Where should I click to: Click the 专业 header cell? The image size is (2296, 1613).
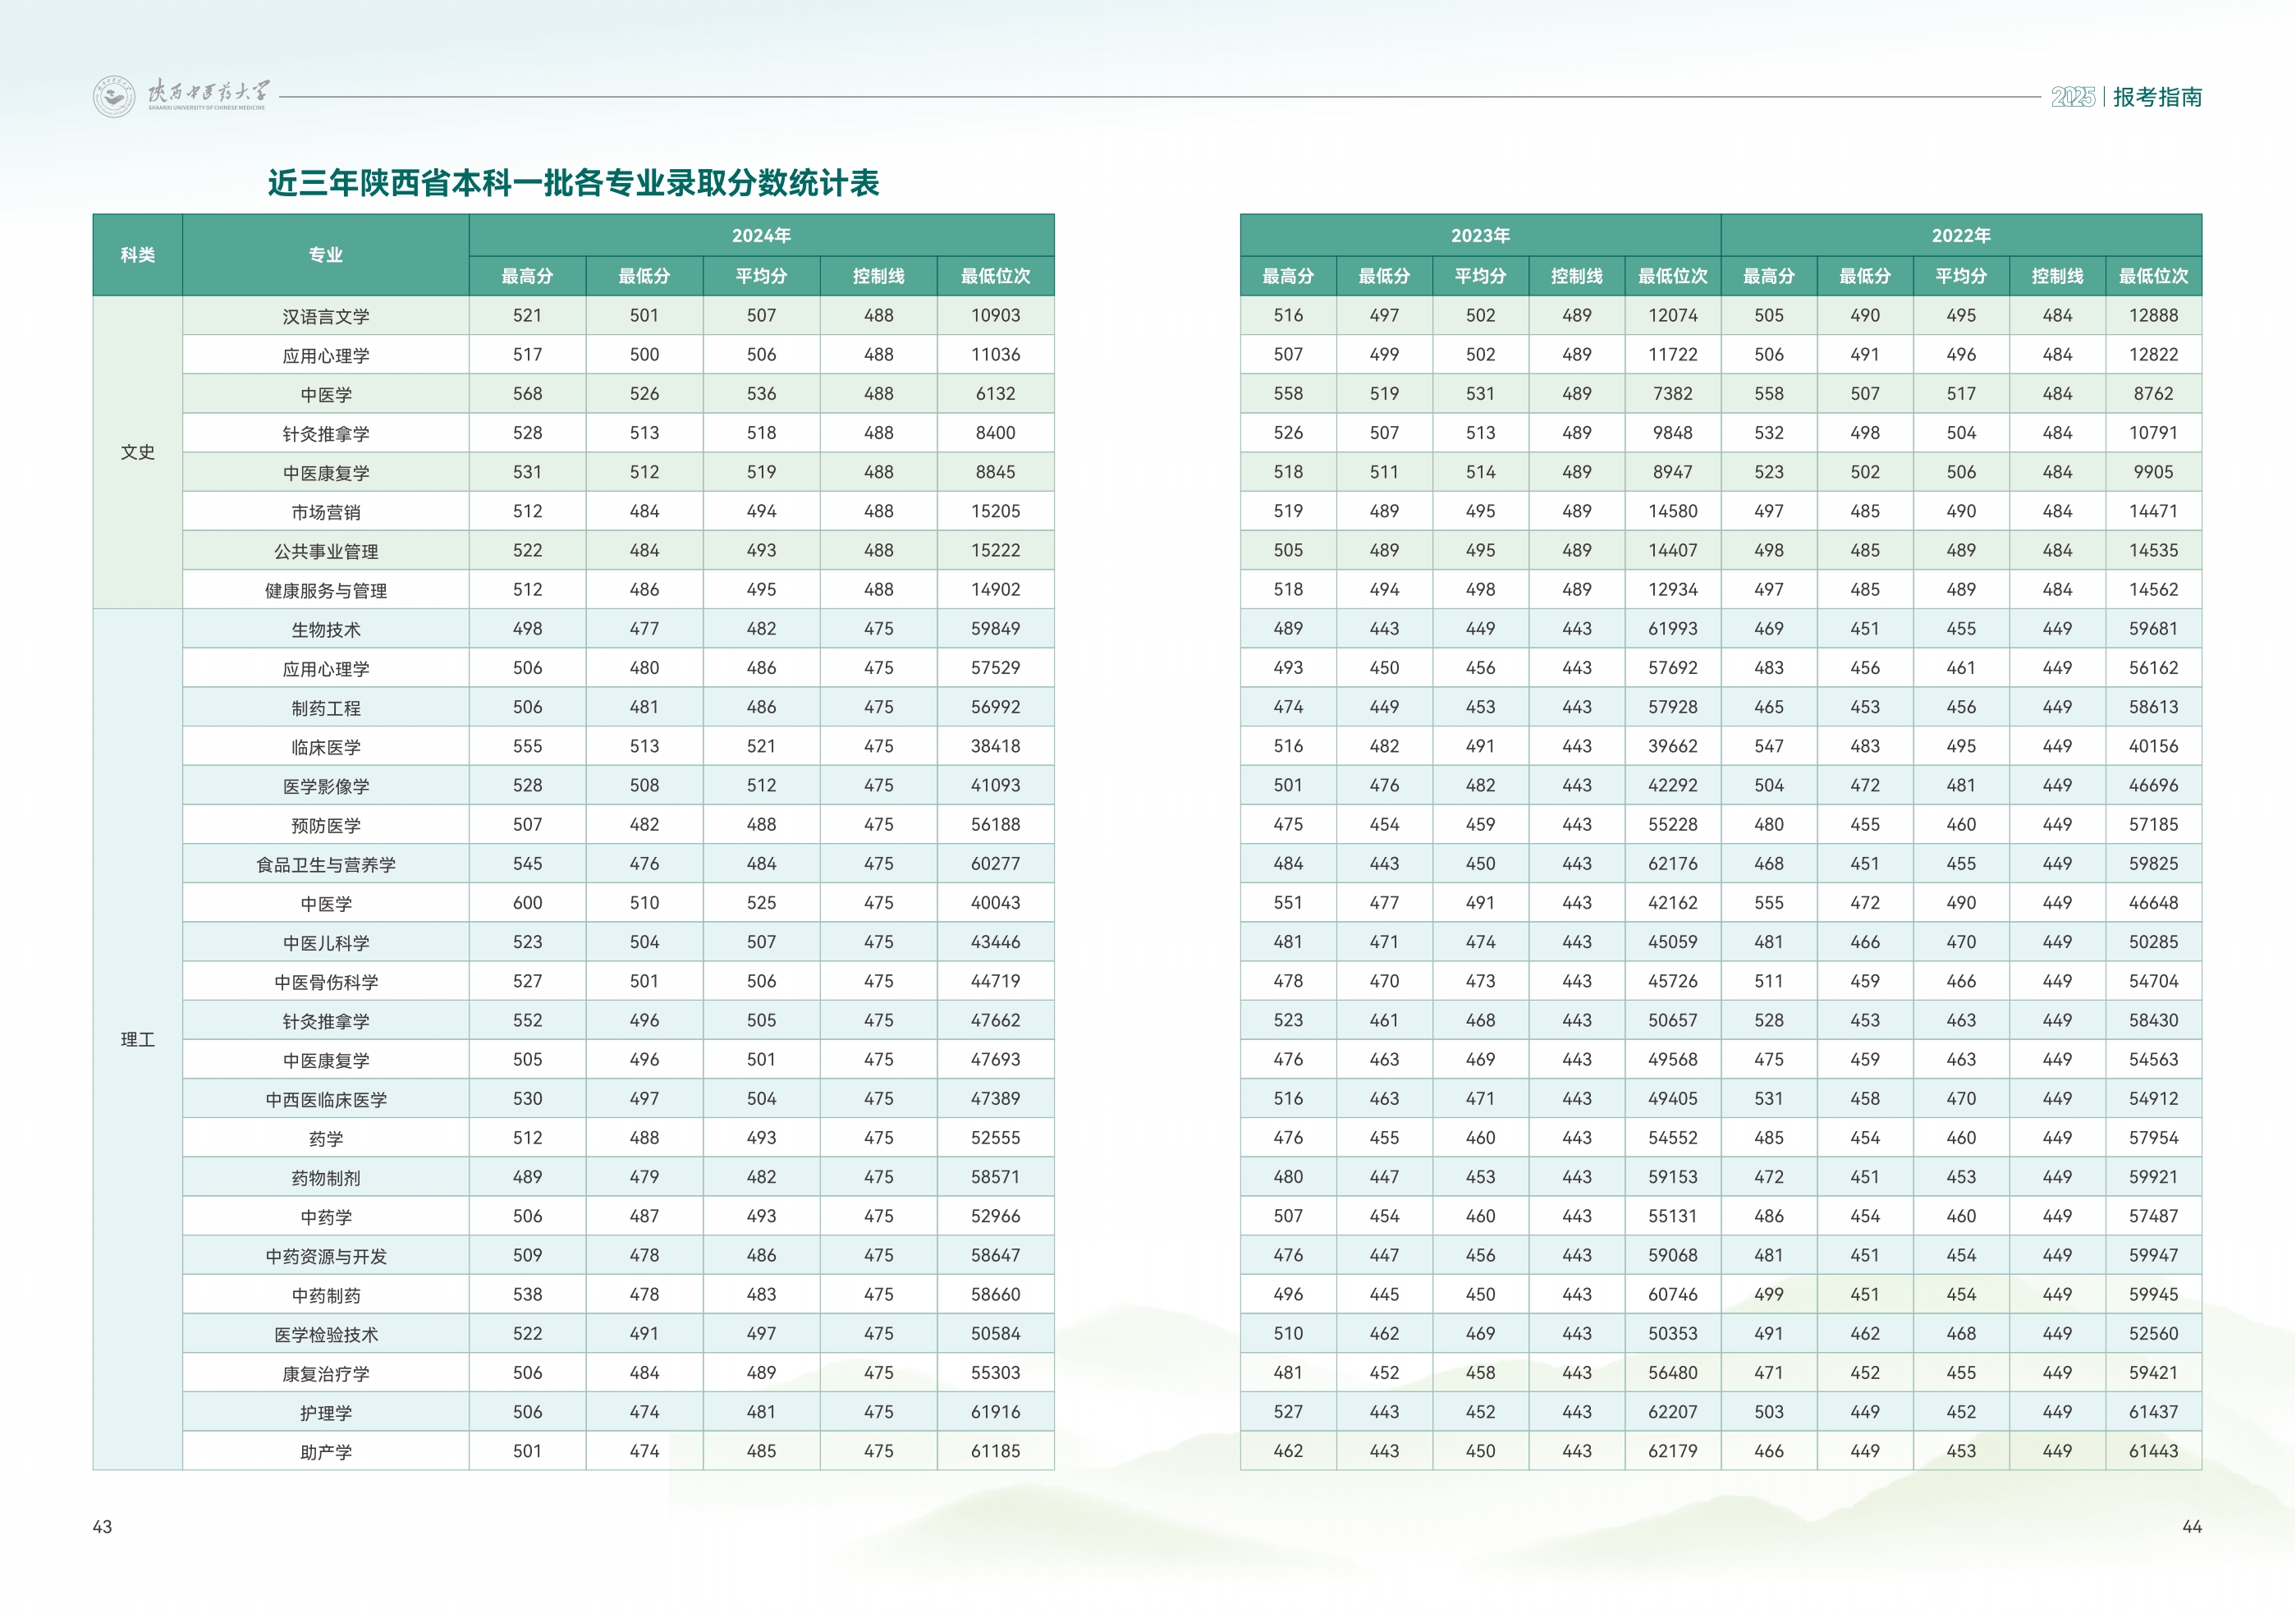[326, 255]
